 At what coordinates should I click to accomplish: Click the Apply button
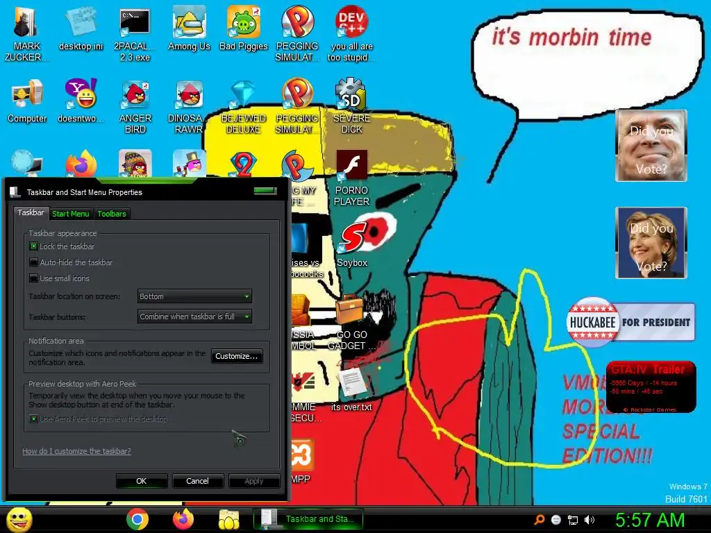(254, 481)
